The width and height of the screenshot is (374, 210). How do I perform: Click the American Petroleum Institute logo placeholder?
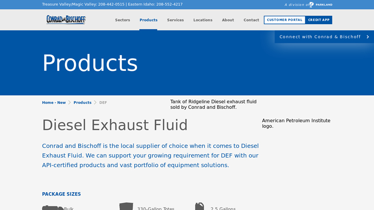296,123
